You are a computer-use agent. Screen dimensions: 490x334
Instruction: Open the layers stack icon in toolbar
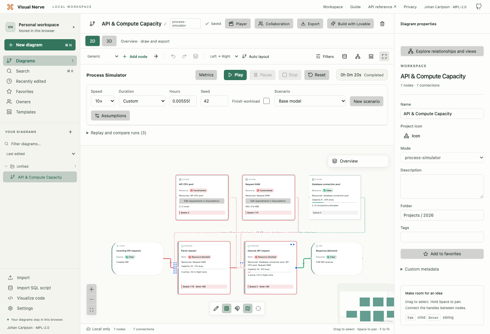(196, 56)
